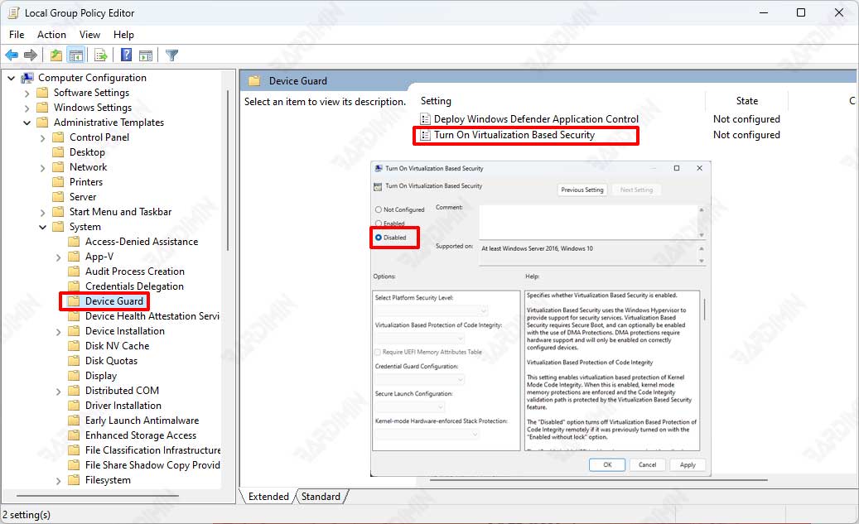Screen dimensions: 859x524
Task: Switch to the Standard tab
Action: [x=320, y=497]
